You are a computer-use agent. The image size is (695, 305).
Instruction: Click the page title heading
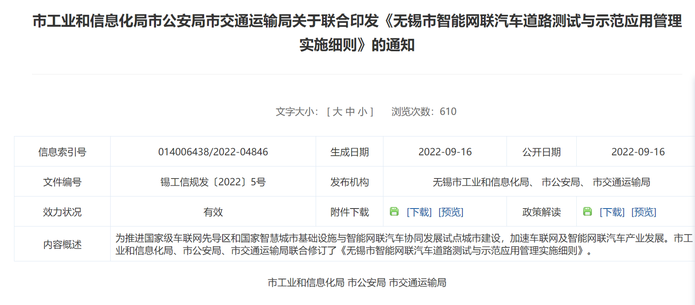[x=357, y=33]
